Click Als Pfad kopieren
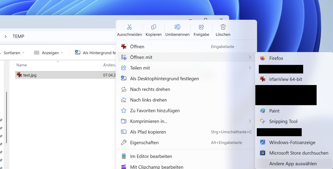 click(x=186, y=132)
